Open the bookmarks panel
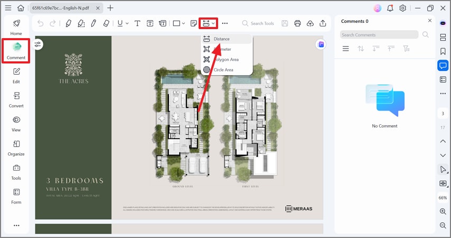The image size is (451, 238). 443,51
